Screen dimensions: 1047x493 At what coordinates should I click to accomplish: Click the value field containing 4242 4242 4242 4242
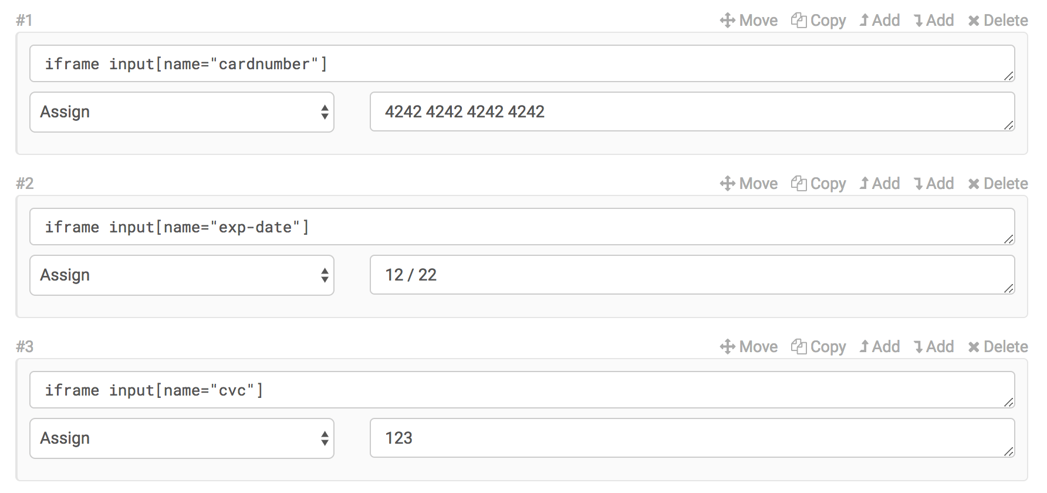692,112
